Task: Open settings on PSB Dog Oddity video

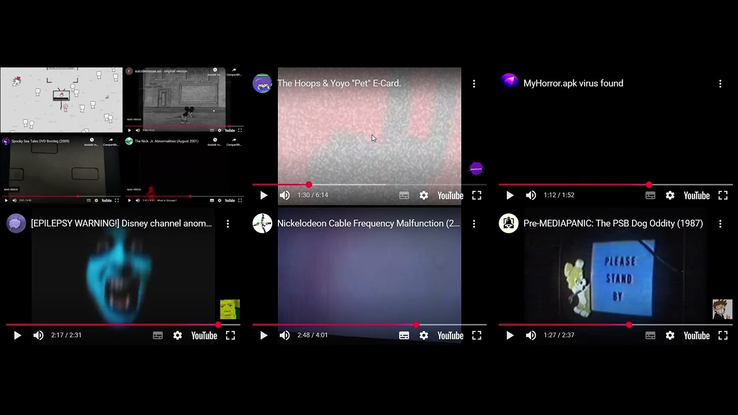Action: tap(670, 335)
